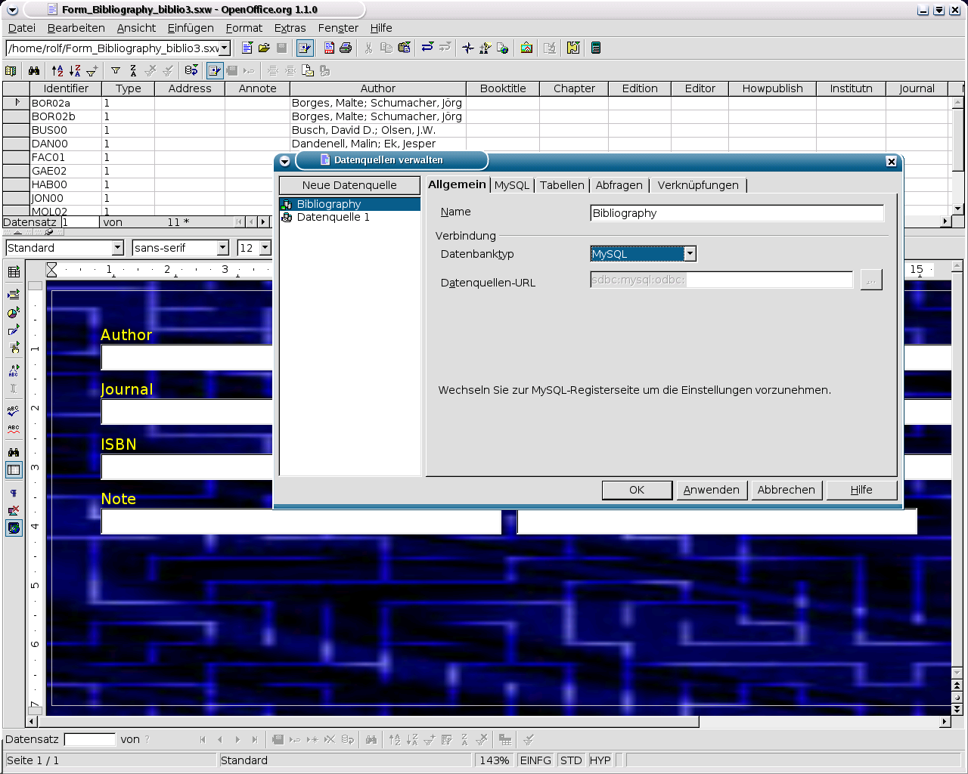968x774 pixels.
Task: Click the Navigator compass icon
Action: [468, 48]
